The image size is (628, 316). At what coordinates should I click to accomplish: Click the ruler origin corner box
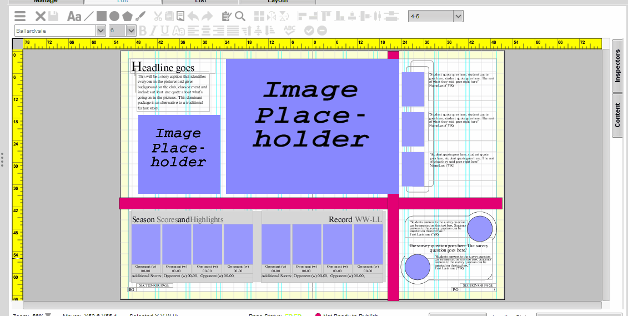pos(18,44)
